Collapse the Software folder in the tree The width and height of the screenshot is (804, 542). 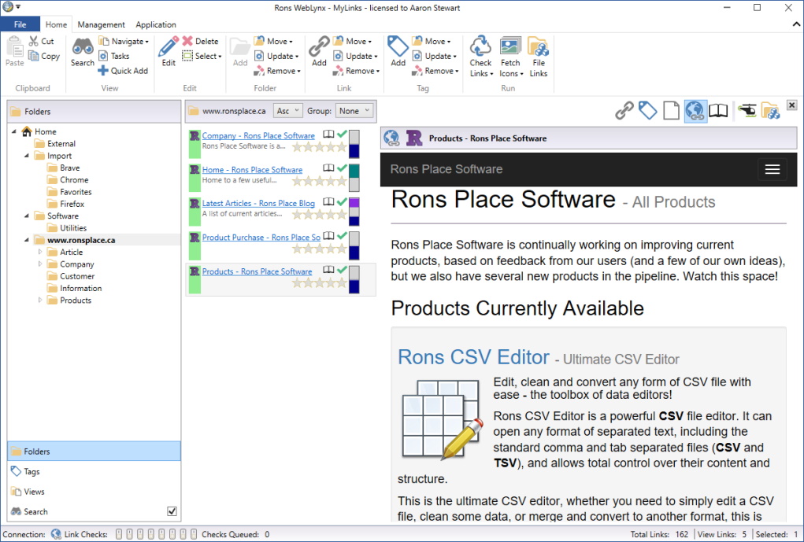[27, 216]
